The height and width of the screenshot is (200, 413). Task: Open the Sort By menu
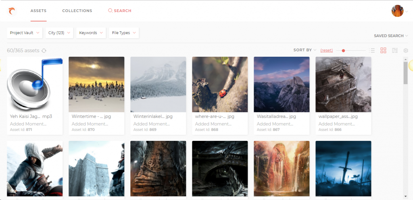[305, 50]
